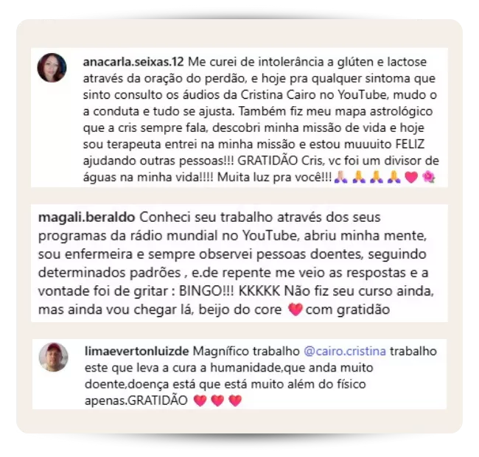The image size is (479, 457).
Task: Click the heart emoji after 'beijo do core'
Action: [x=295, y=309]
